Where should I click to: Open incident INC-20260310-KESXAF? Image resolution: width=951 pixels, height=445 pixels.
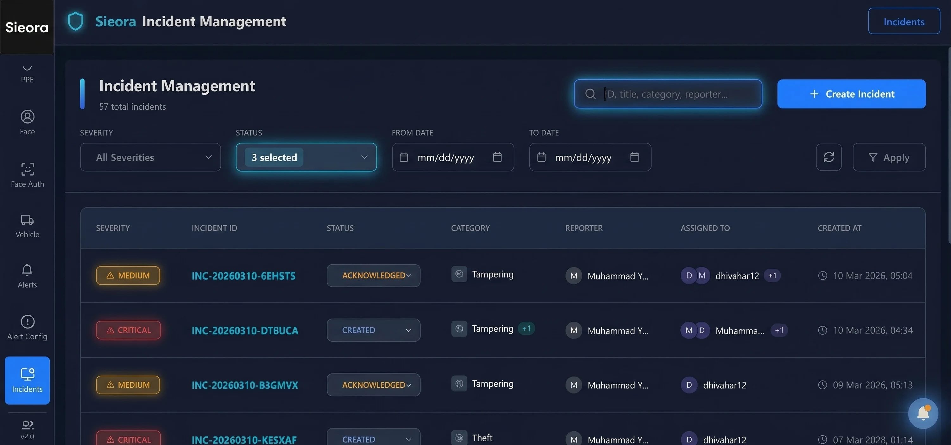(x=244, y=440)
